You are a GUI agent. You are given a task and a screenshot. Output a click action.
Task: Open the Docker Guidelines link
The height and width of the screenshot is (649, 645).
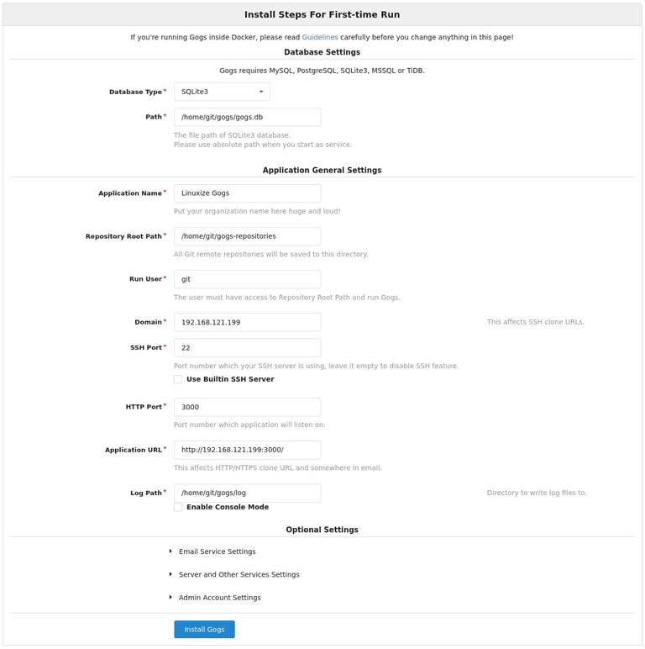click(x=320, y=37)
